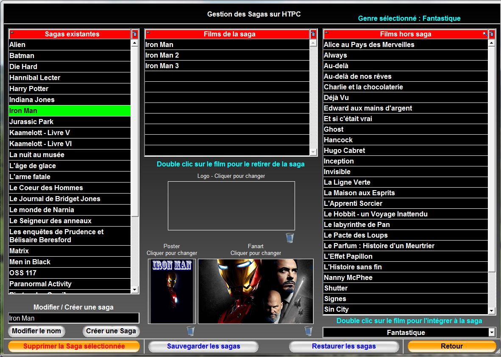Click Iron Man 2 in Films de la saga
The height and width of the screenshot is (357, 501).
[x=227, y=55]
